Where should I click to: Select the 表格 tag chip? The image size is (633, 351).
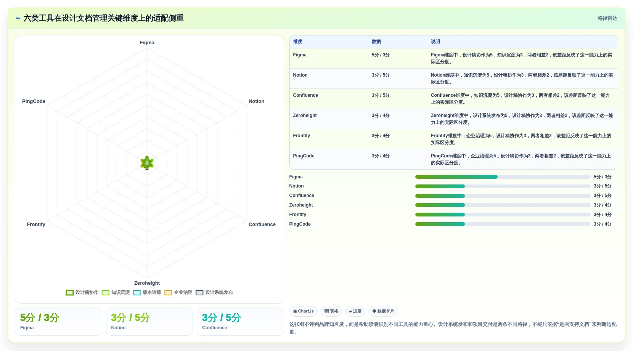(x=331, y=311)
